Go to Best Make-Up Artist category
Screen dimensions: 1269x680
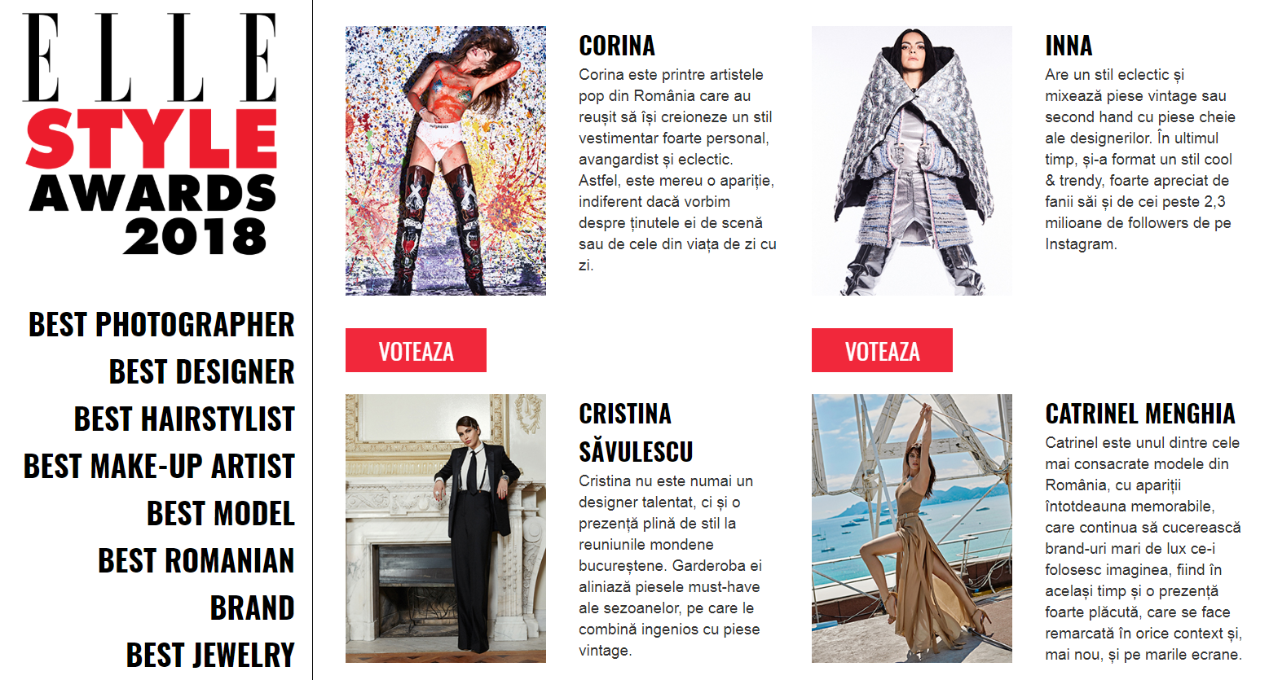[x=159, y=466]
